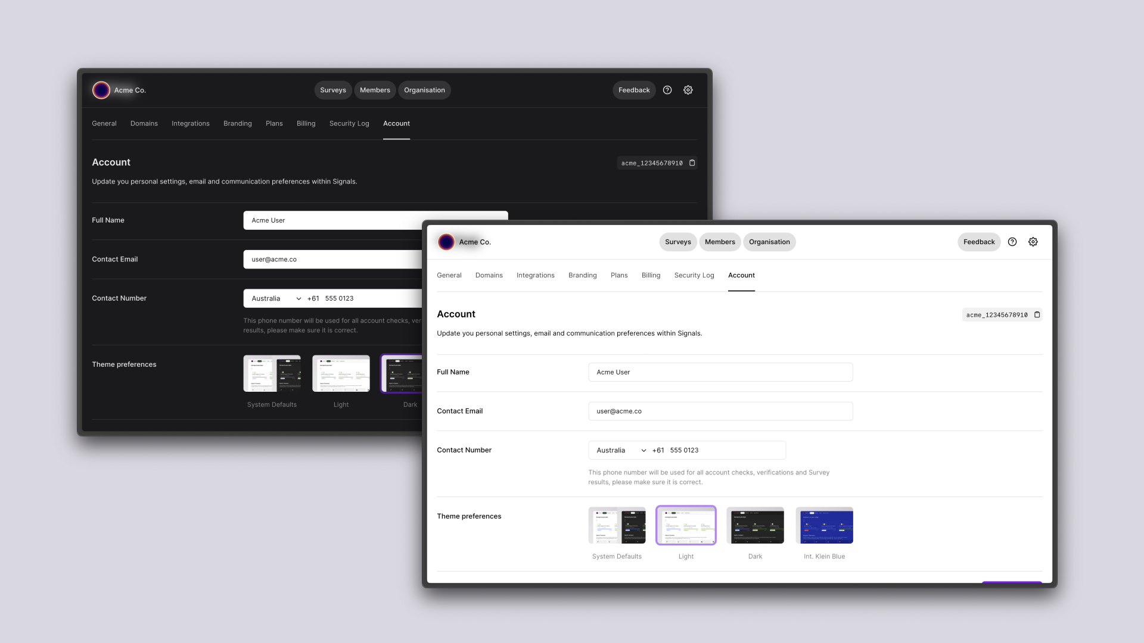This screenshot has width=1144, height=643.
Task: Open settings gear in light window
Action: pyautogui.click(x=1033, y=242)
